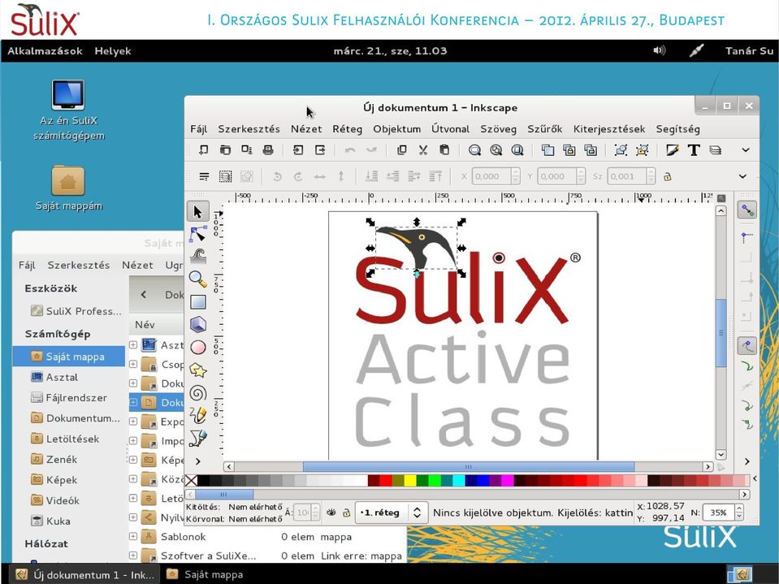Click the no-color X swatch in the palette
The image size is (779, 584).
pos(191,480)
